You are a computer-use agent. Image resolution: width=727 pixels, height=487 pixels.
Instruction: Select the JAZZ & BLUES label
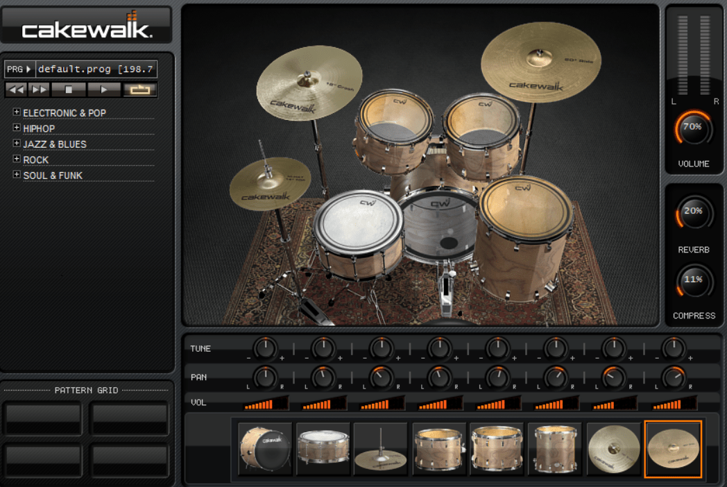click(x=55, y=145)
